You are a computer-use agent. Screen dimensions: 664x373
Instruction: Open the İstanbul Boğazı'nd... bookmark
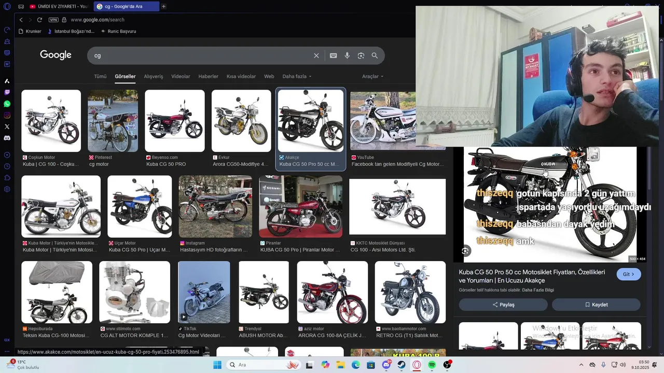click(x=71, y=31)
